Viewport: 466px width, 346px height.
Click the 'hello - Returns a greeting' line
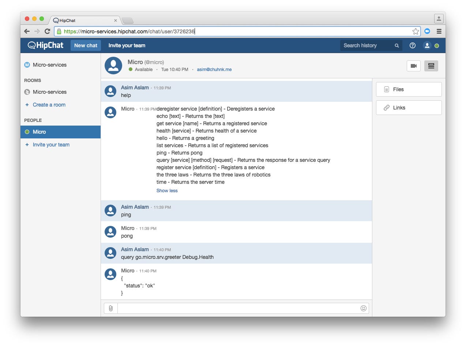185,138
